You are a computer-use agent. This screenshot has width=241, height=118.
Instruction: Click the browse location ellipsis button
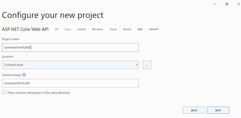pos(147,65)
